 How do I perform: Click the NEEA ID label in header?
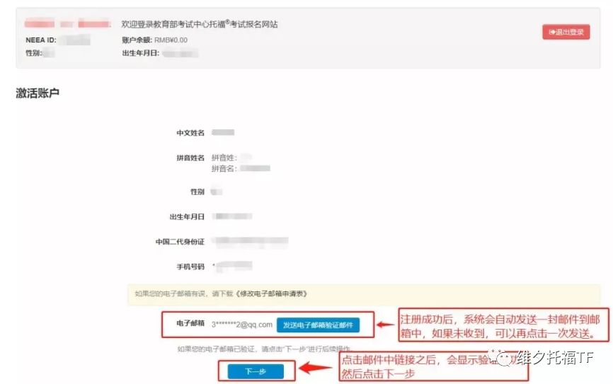[40, 40]
